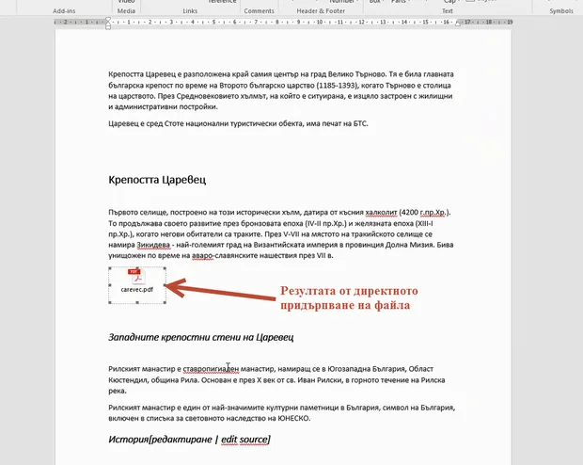Click the word 'ЮНЕСКО' in last paragraph
Image resolution: width=583 pixels, height=465 pixels.
[x=293, y=418]
